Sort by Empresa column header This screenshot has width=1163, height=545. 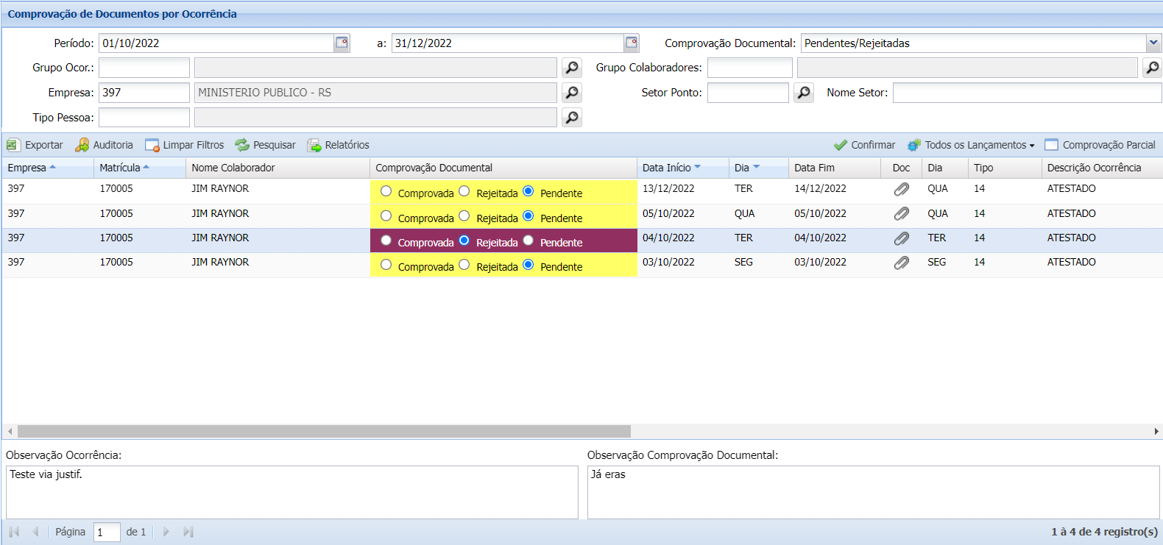48,168
